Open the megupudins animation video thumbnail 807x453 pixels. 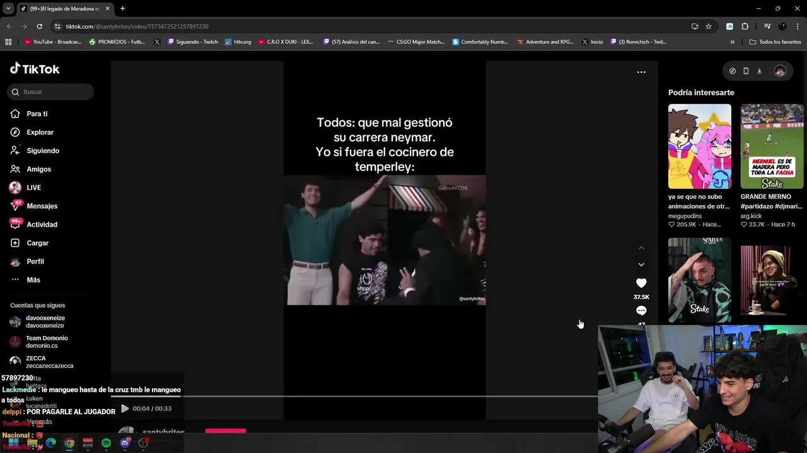(x=700, y=147)
